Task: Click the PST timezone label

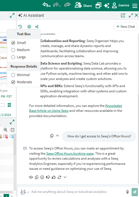Action: pyautogui.click(x=9, y=96)
